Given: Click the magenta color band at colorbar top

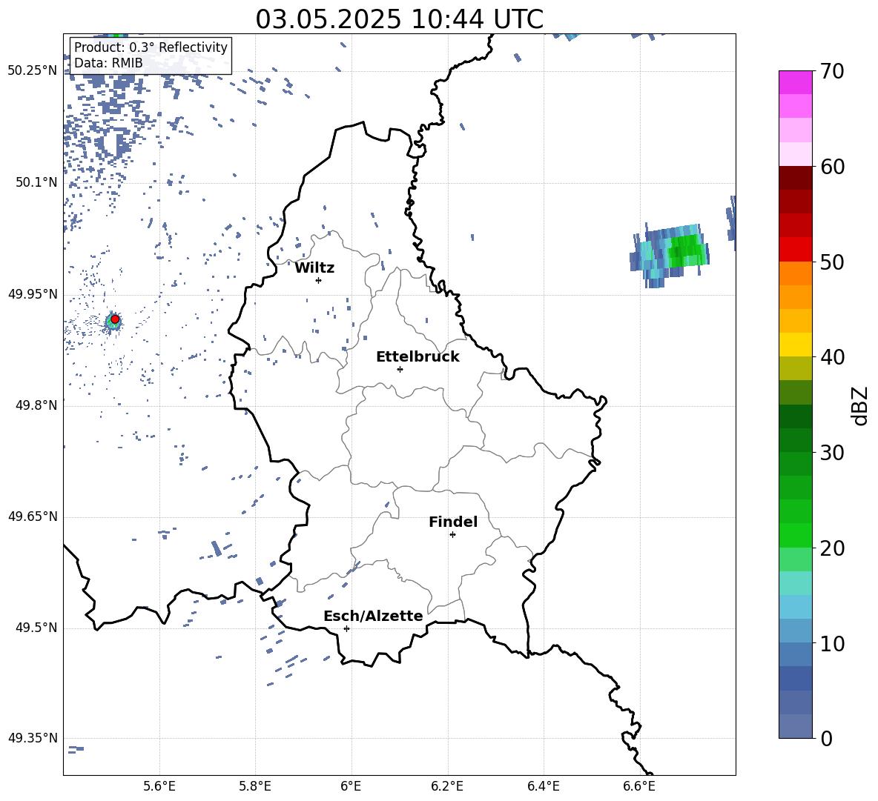Looking at the screenshot, I should [795, 82].
